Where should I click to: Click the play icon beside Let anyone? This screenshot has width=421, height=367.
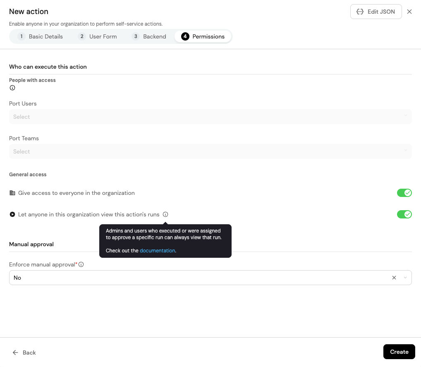[x=12, y=214]
